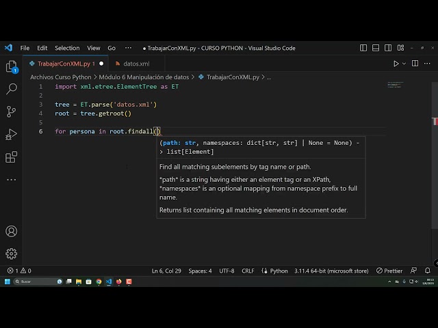Open the Search view in activity bar
This screenshot has width=438, height=328.
pos(12,89)
